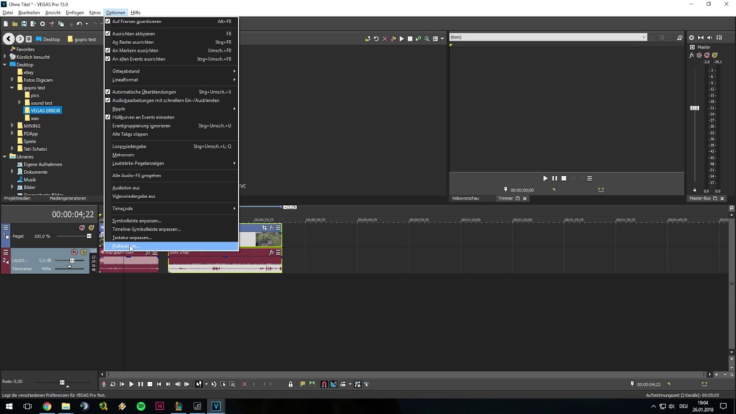Collapse the Libraries tree node
Viewport: 736px width, 414px height.
pos(5,156)
